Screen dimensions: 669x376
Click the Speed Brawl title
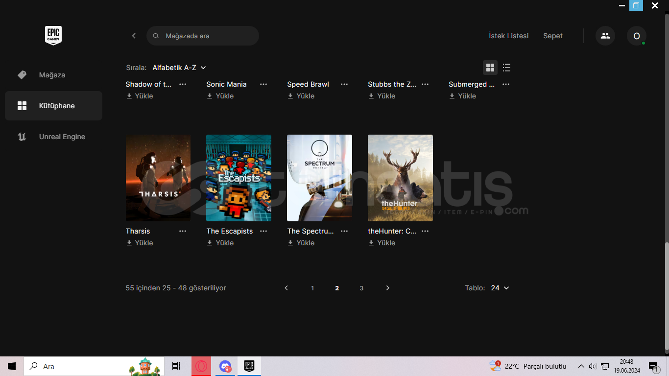pos(308,84)
